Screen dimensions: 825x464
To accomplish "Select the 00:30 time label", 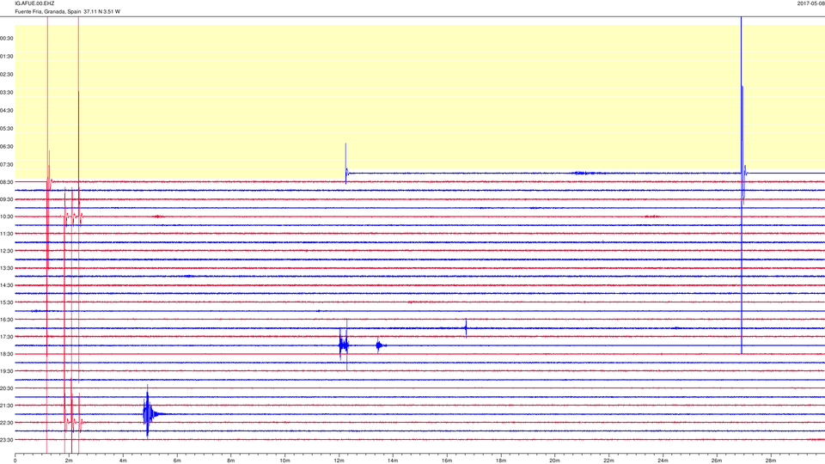I will click(7, 39).
